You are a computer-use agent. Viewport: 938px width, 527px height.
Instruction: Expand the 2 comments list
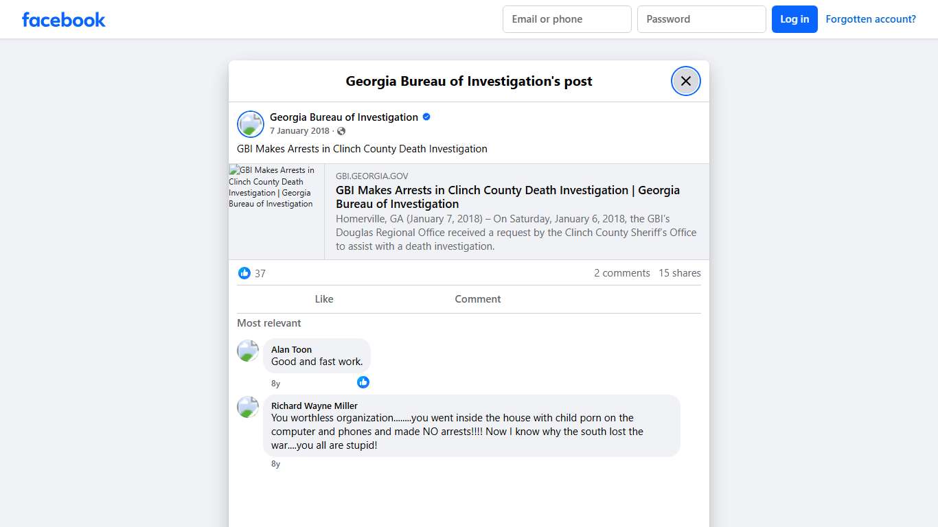[621, 272]
